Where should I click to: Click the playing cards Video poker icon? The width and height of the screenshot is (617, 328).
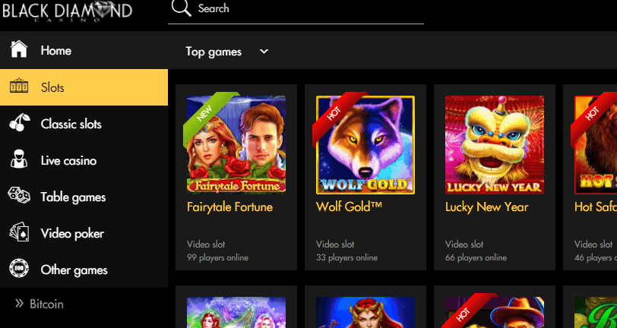pos(19,232)
